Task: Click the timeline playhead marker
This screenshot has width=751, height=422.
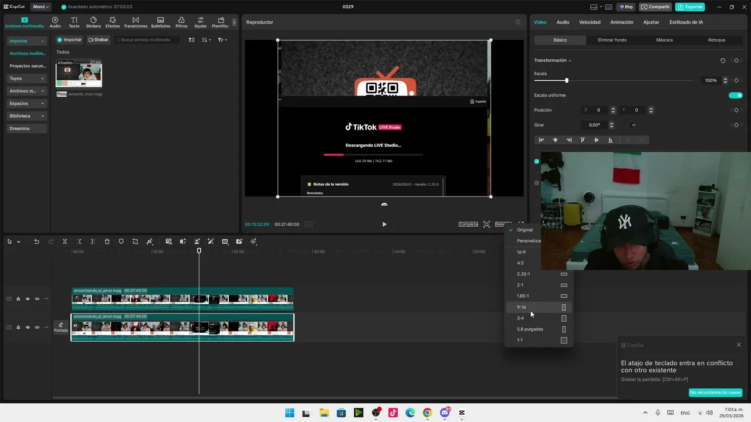Action: click(x=199, y=251)
